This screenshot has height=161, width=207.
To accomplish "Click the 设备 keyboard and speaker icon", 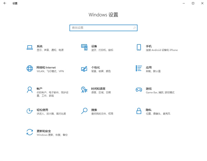I will (x=84, y=48).
